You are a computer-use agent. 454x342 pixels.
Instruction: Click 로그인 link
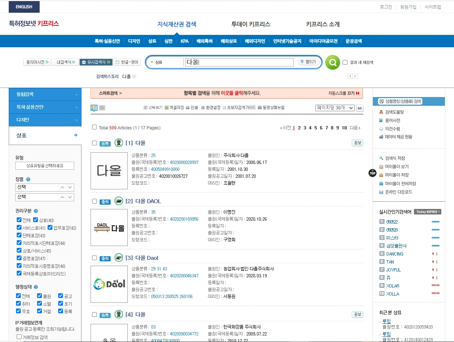[386, 7]
